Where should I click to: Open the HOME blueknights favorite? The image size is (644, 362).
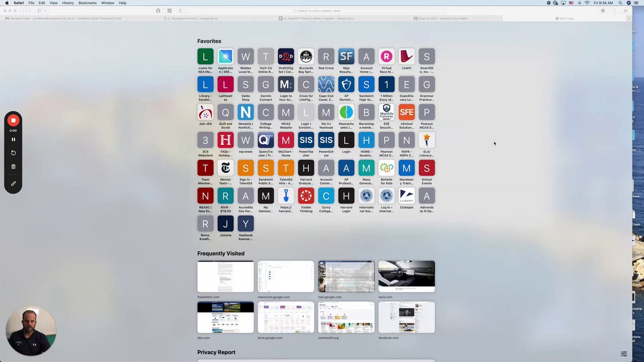(x=366, y=140)
